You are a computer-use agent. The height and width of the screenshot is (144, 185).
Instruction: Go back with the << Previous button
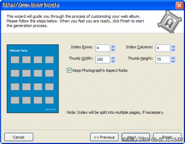[x=104, y=137]
